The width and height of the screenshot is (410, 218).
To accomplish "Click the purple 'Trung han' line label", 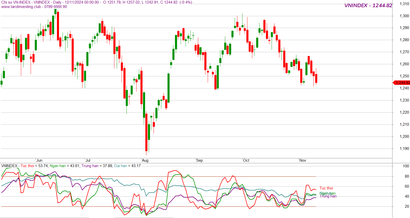I will tap(328, 196).
